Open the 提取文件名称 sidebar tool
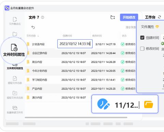This screenshot has height=132, width=164. pos(15,80)
